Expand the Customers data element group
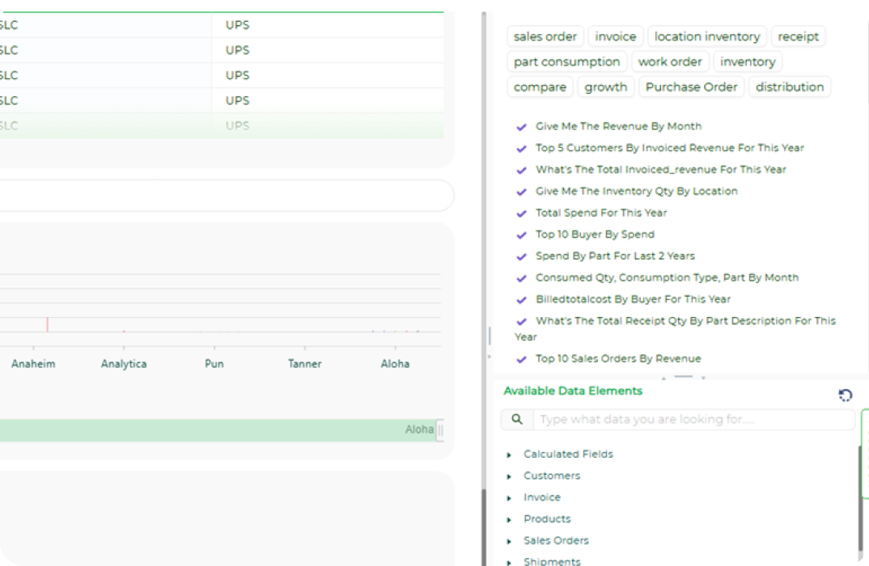869x566 pixels. pos(509,476)
